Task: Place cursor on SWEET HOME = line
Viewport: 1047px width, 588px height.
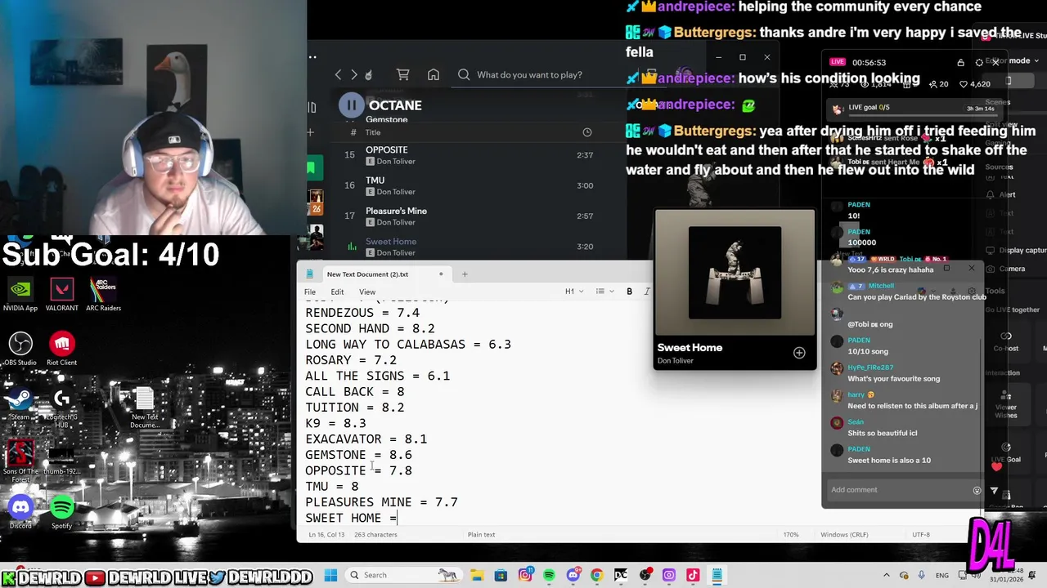Action: pyautogui.click(x=351, y=518)
